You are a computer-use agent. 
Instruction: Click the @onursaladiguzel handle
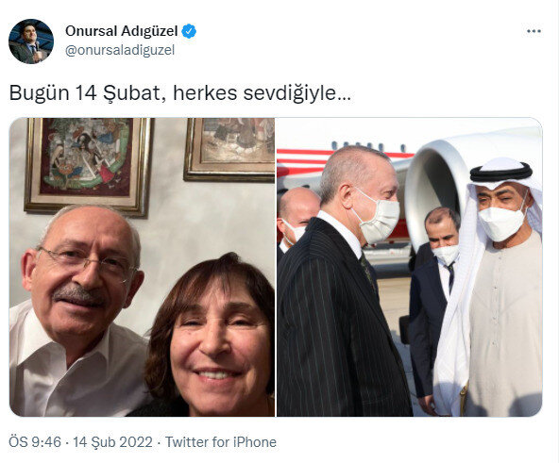[120, 50]
